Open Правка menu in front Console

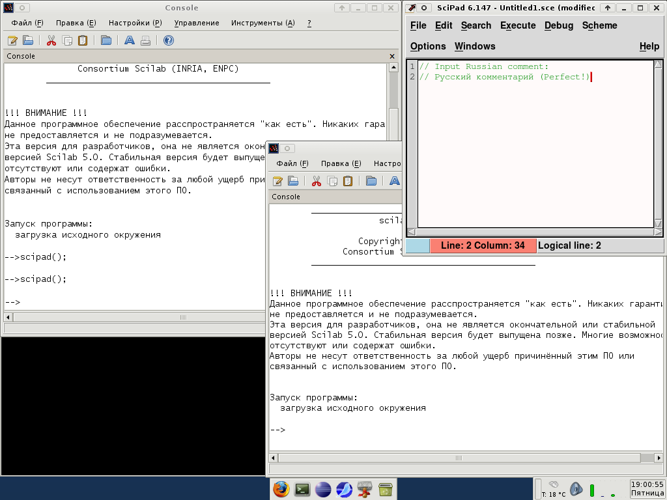click(x=341, y=163)
